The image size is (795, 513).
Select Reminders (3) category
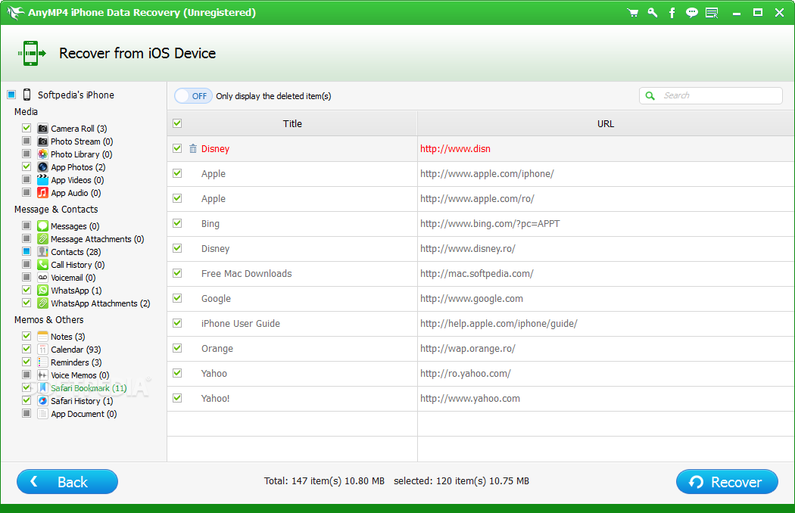(x=76, y=362)
